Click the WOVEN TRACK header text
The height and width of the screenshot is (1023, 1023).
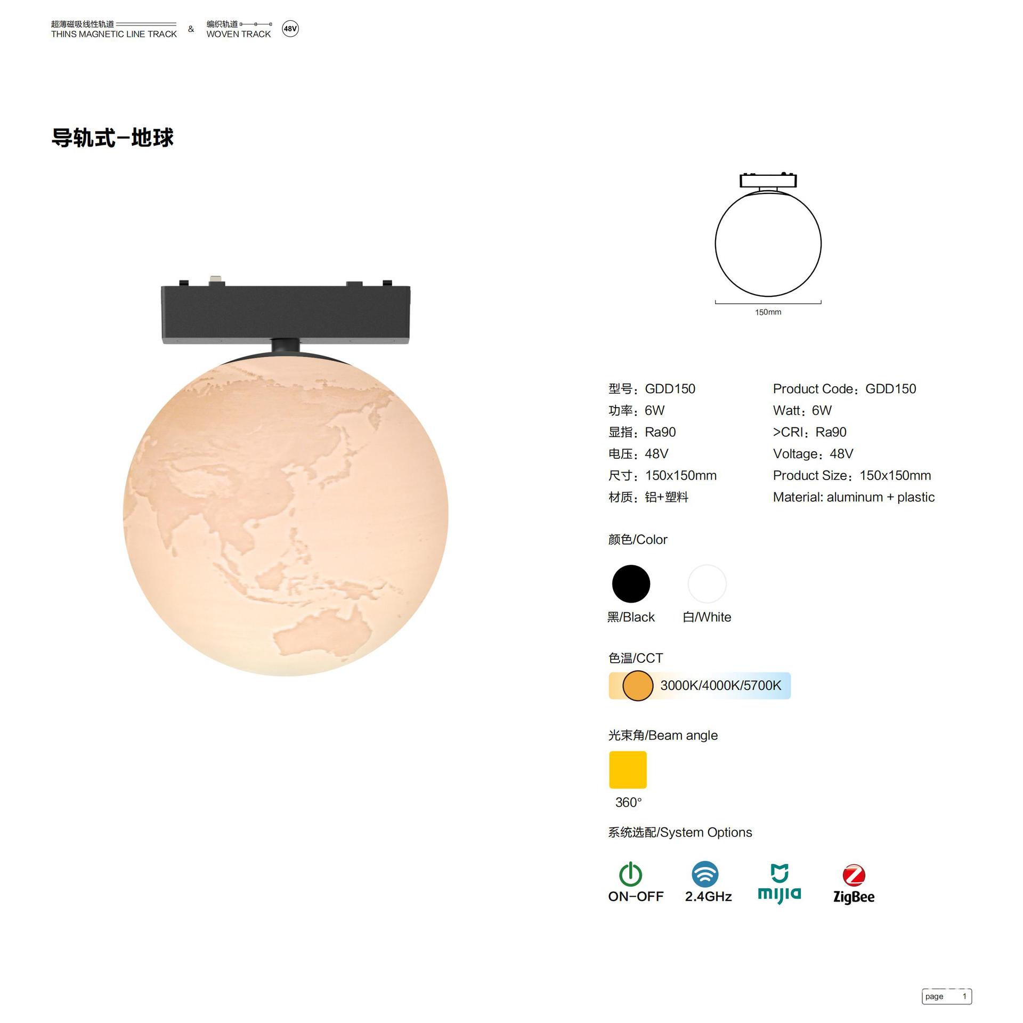[239, 34]
